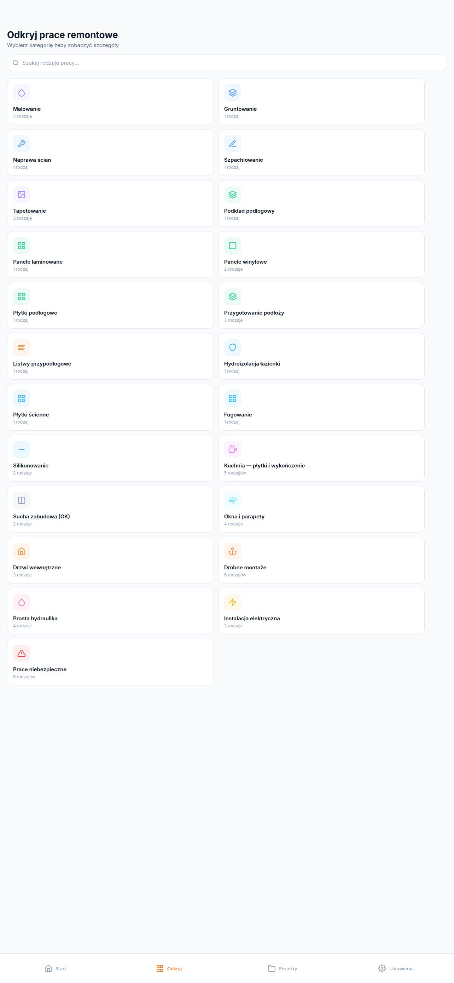
Task: Click '5 rodzajów' under Kuchnia
Action: [x=235, y=473]
